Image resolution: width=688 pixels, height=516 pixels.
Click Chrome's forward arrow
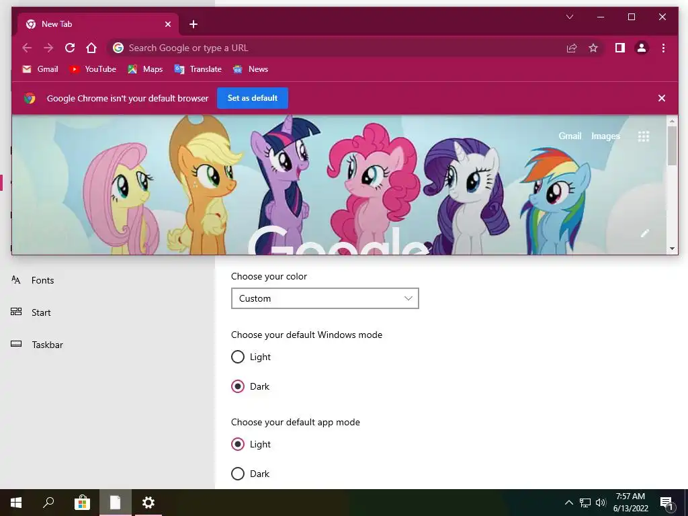[x=48, y=48]
